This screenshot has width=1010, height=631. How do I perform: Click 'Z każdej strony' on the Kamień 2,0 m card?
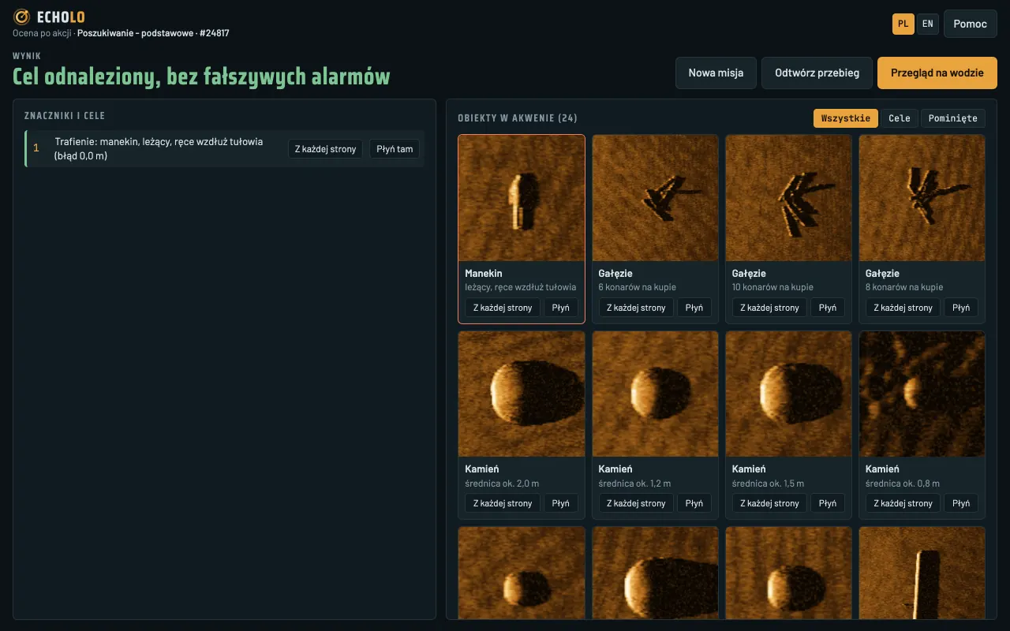click(x=503, y=503)
